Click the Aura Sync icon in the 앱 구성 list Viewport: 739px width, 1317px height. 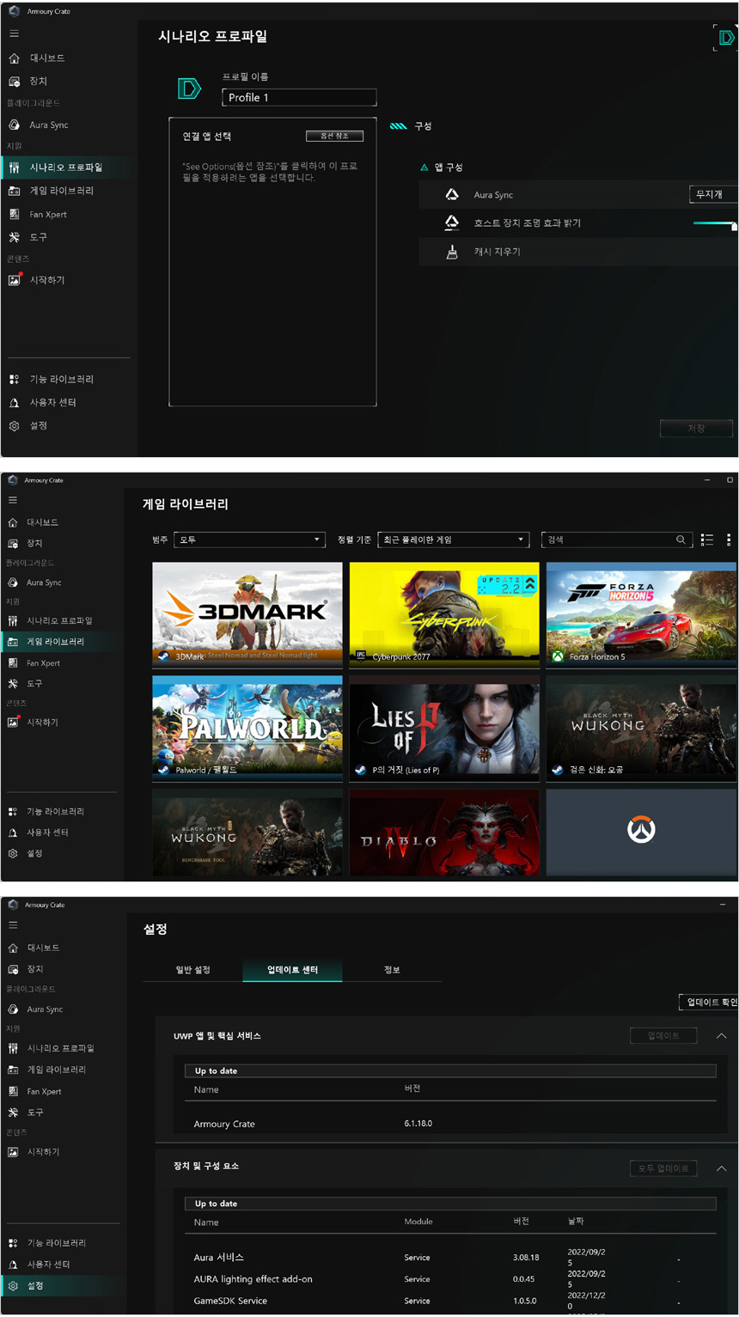[x=452, y=195]
